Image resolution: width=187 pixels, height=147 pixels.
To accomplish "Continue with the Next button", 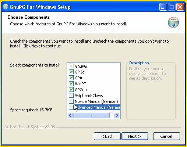I will click(135, 136).
